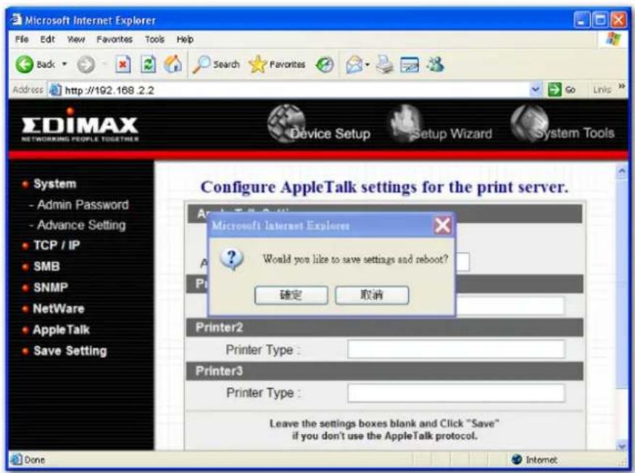The image size is (635, 473).
Task: Open Advance Setting page
Action: pos(81,225)
